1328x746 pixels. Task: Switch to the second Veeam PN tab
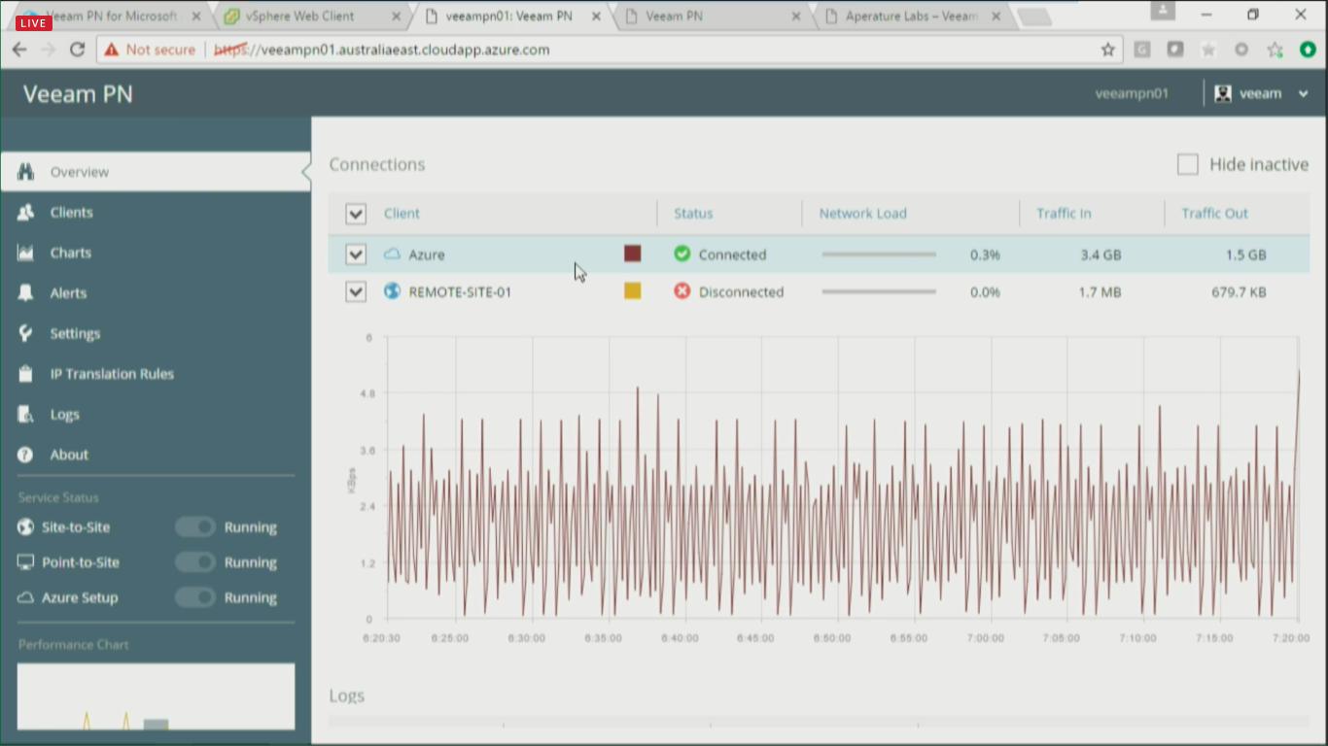click(715, 17)
